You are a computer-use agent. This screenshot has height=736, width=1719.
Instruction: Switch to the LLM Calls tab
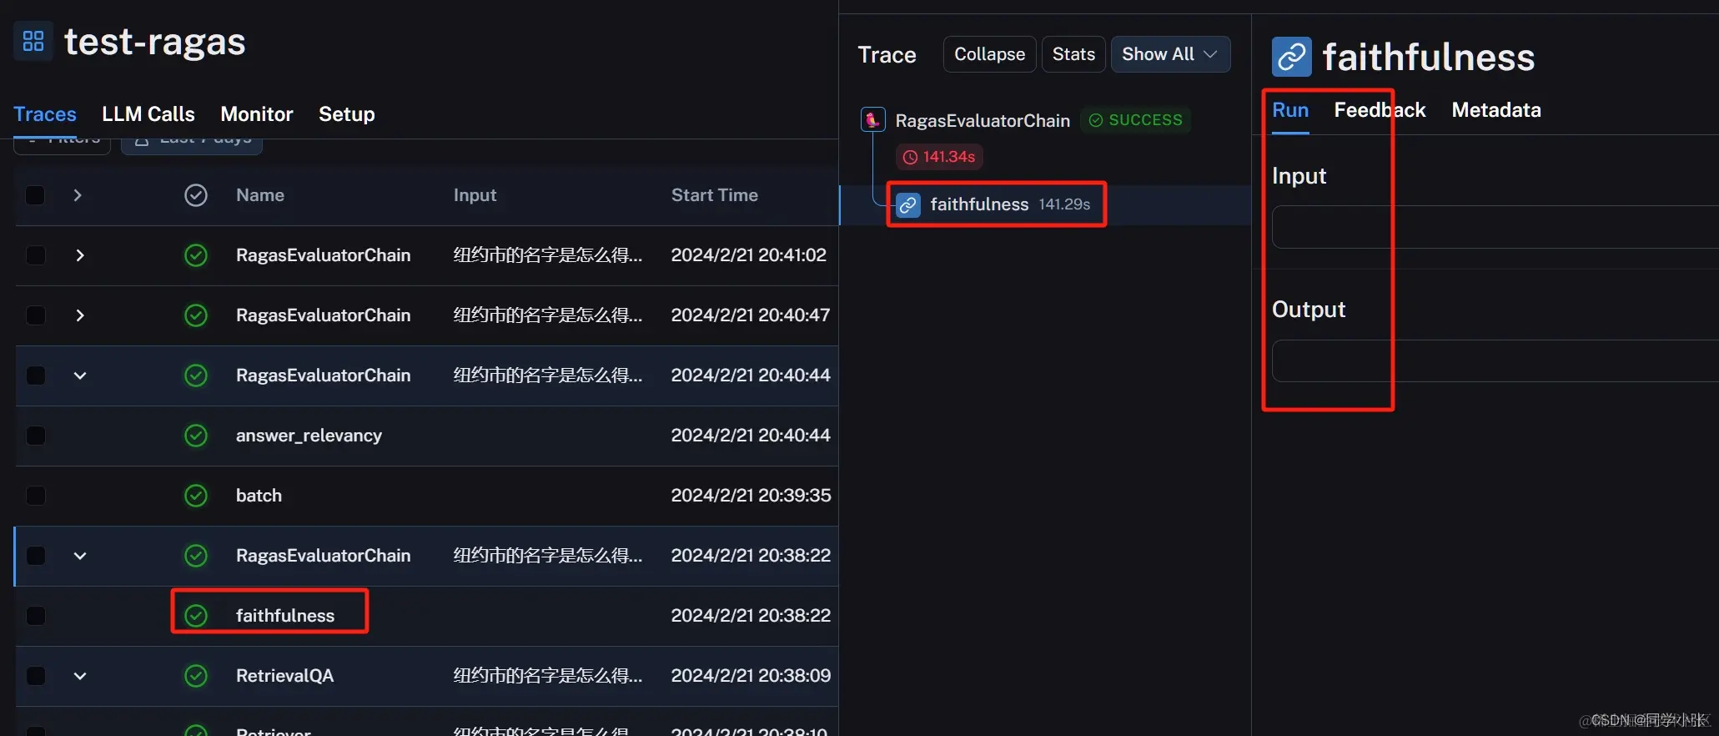pyautogui.click(x=148, y=114)
